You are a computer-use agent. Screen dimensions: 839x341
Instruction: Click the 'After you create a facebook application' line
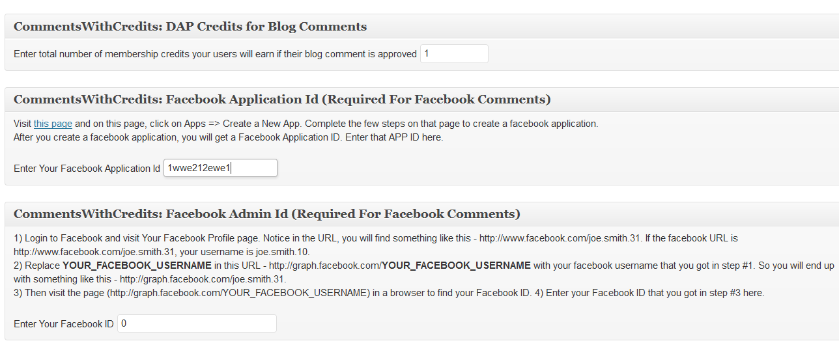[x=228, y=137]
